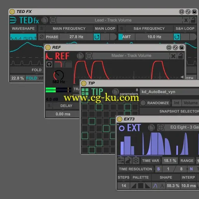Unmap Master - Track Volume with X
The image size is (199, 199).
point(173,56)
